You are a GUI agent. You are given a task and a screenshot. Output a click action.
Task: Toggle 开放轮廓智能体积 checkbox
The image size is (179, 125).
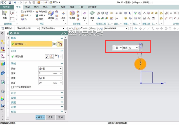(13, 87)
